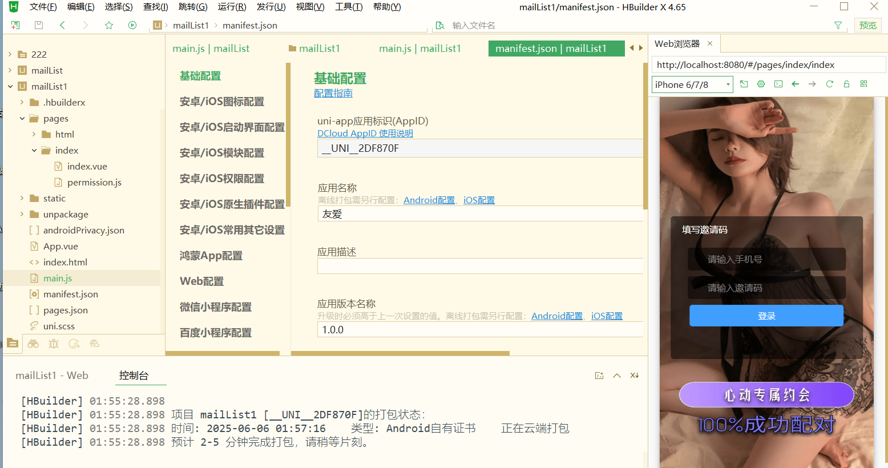The image size is (888, 468).
Task: Click the new file toolbar icon
Action: (x=15, y=25)
